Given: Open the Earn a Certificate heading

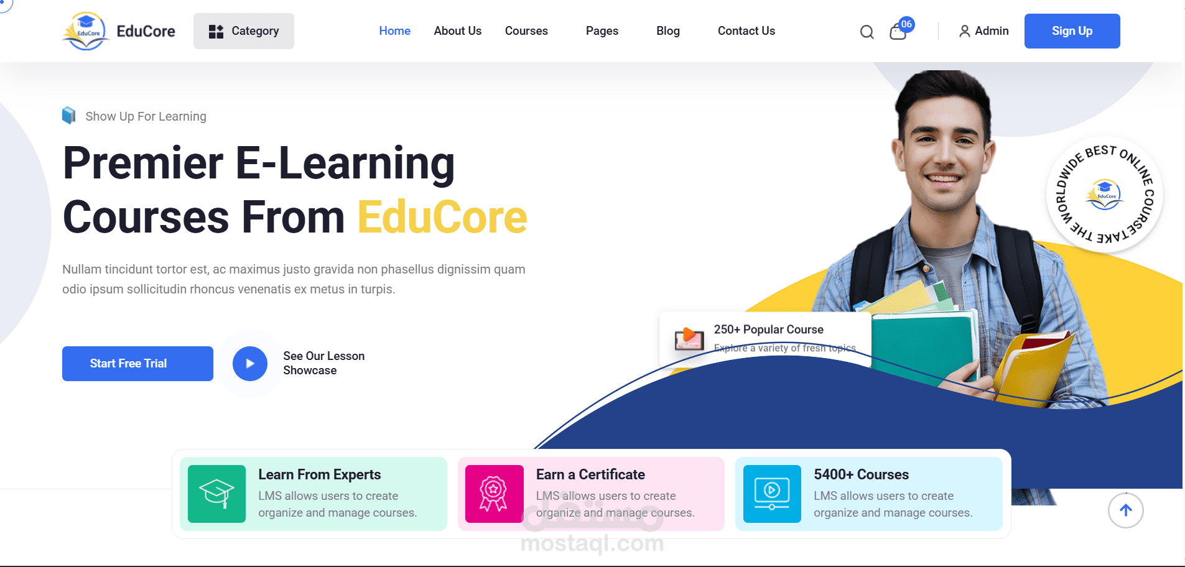Looking at the screenshot, I should [590, 474].
